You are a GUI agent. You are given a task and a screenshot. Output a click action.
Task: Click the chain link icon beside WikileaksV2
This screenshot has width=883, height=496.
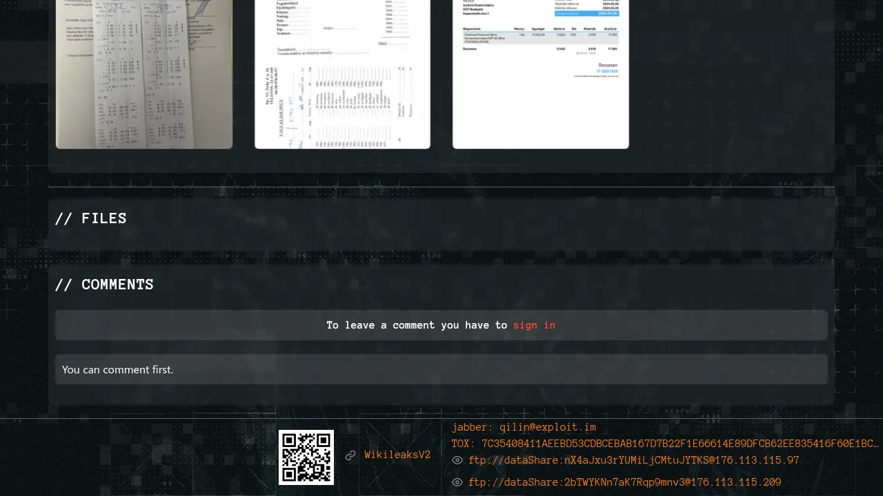tap(350, 455)
